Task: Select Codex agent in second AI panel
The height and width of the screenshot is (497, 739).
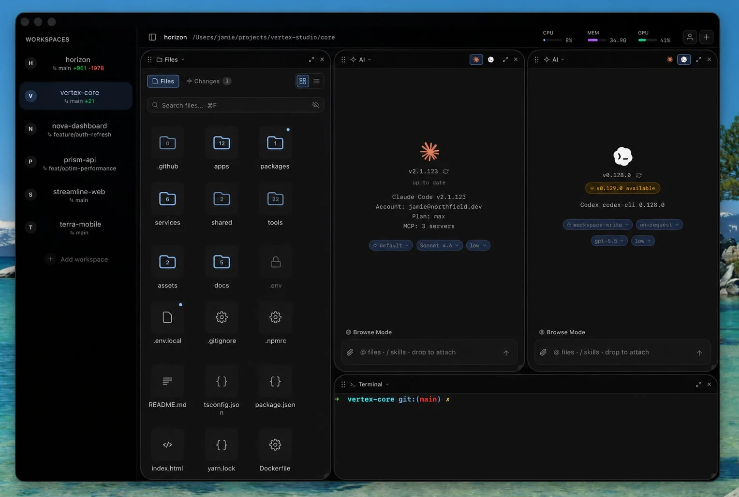Action: (684, 59)
